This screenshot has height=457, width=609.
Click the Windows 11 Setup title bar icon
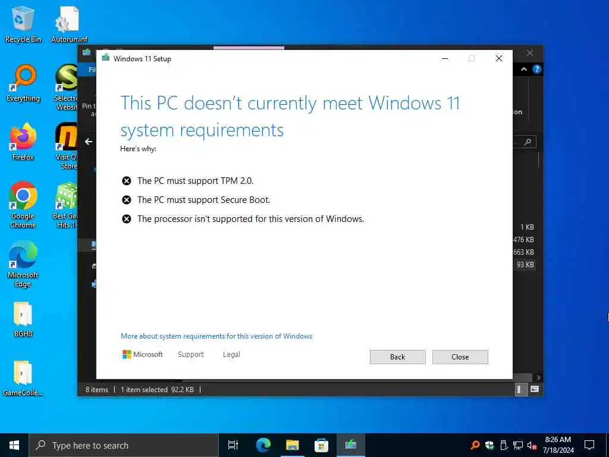click(x=106, y=58)
